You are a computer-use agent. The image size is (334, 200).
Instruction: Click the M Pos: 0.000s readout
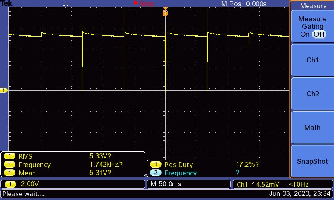click(x=244, y=4)
